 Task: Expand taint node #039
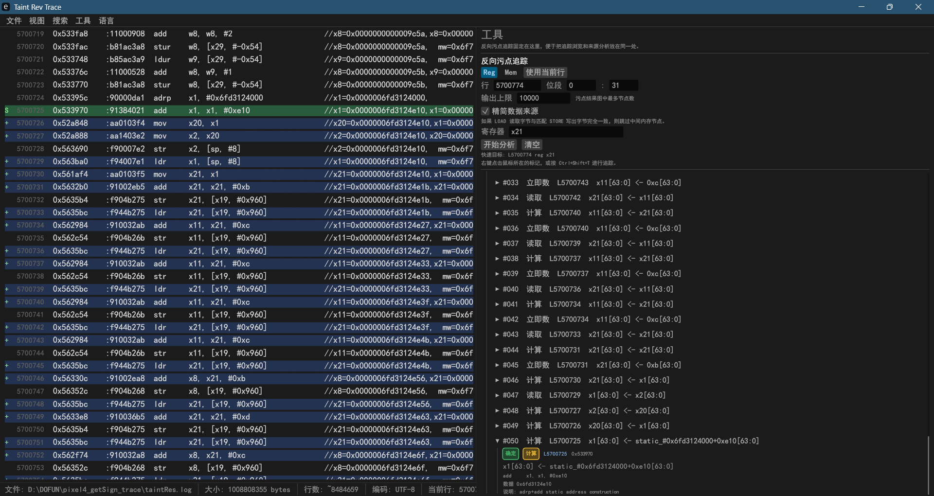[x=497, y=274]
